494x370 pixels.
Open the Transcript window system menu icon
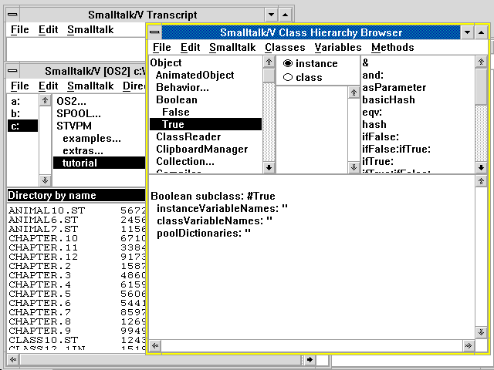coord(12,15)
